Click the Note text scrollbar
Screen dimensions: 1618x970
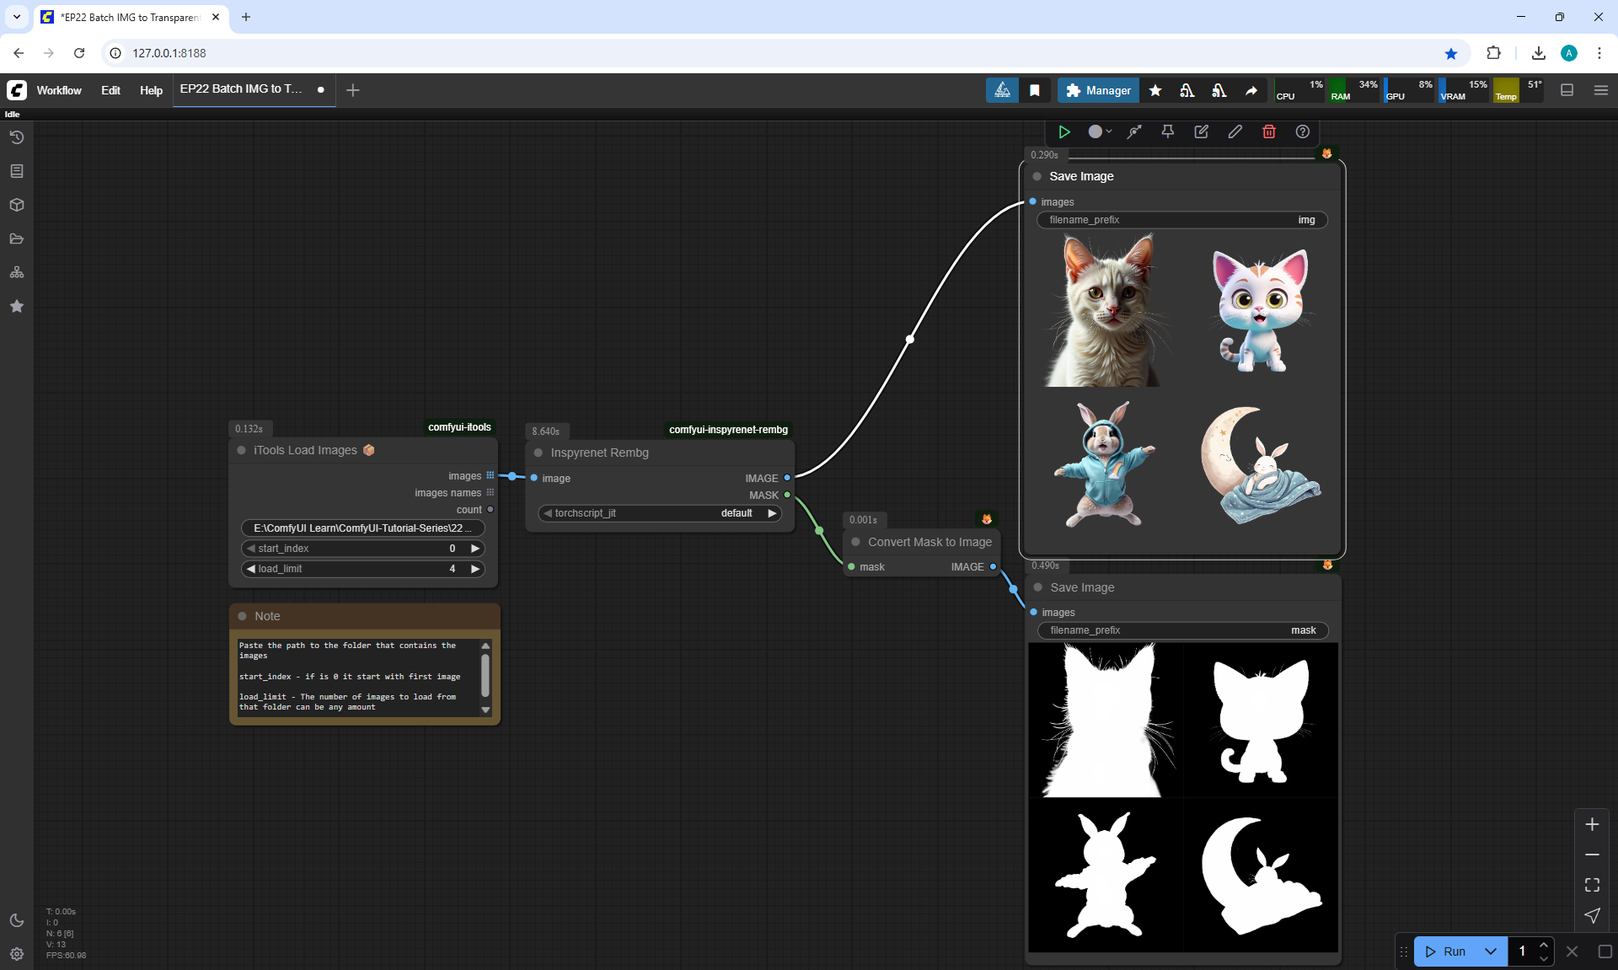(x=485, y=676)
